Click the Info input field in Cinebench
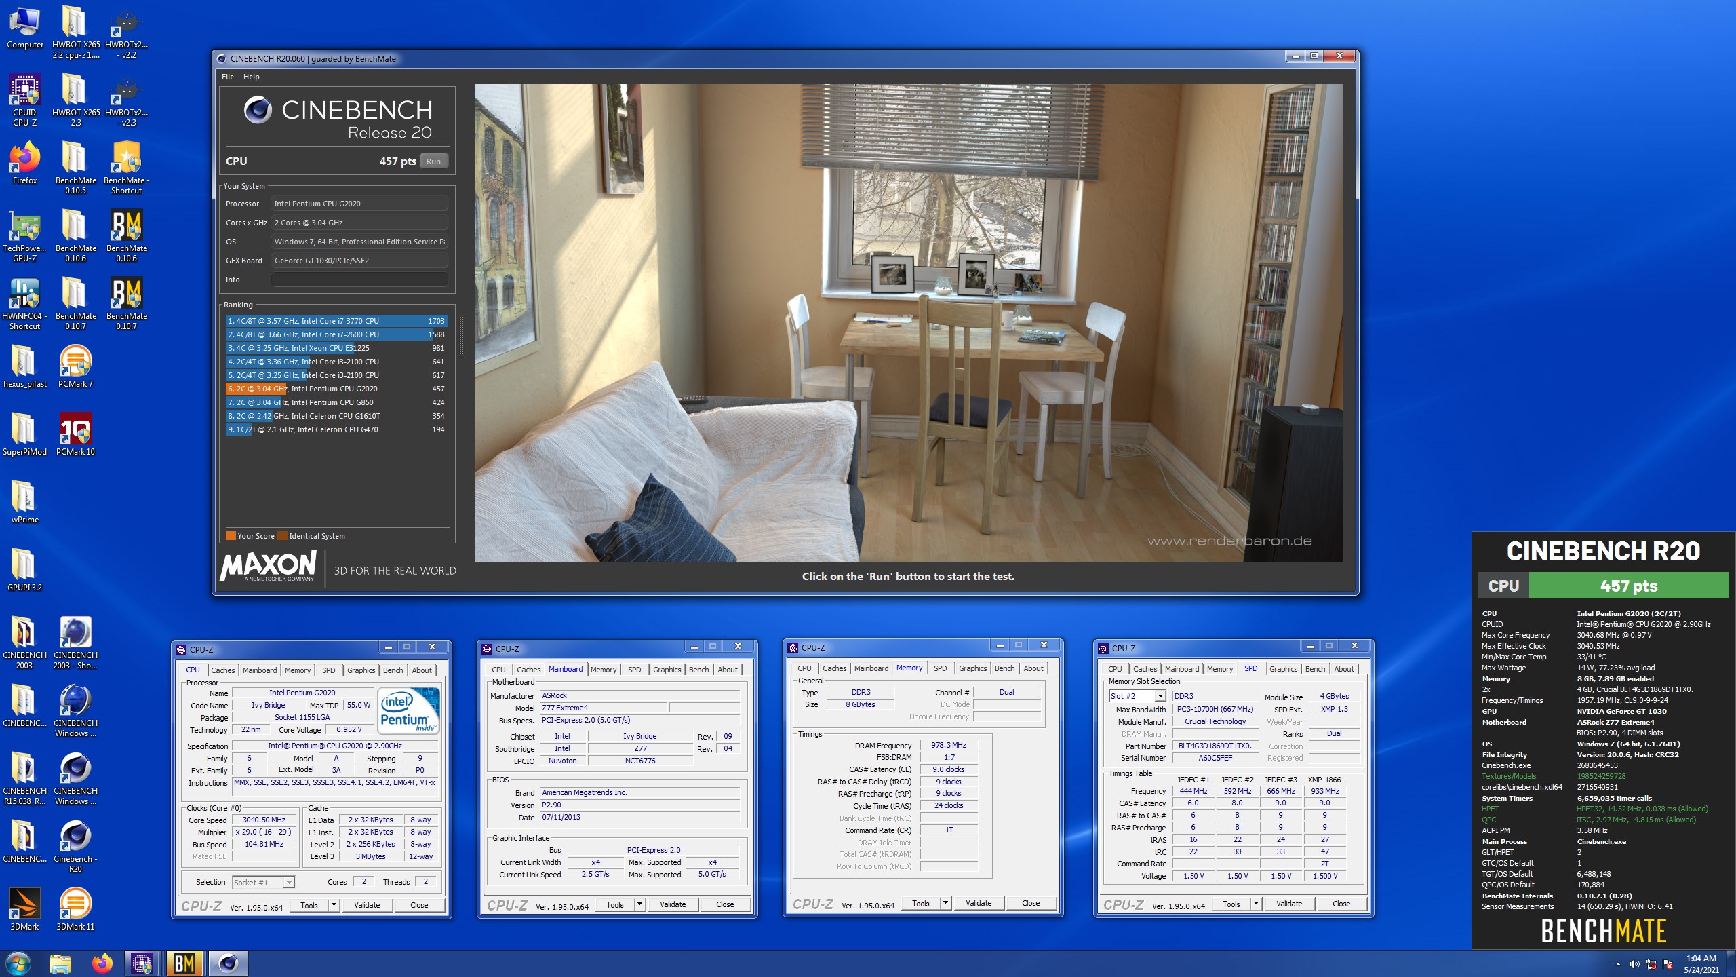Image resolution: width=1736 pixels, height=977 pixels. coord(359,280)
